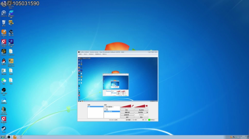Toggle the second source's checkbox in Sources list
The height and width of the screenshot is (139, 249).
[x=105, y=108]
